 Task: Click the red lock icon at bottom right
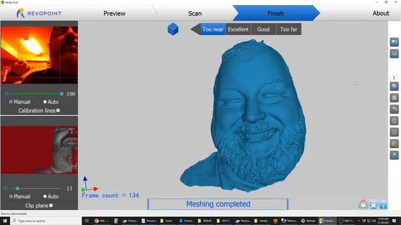(363, 204)
